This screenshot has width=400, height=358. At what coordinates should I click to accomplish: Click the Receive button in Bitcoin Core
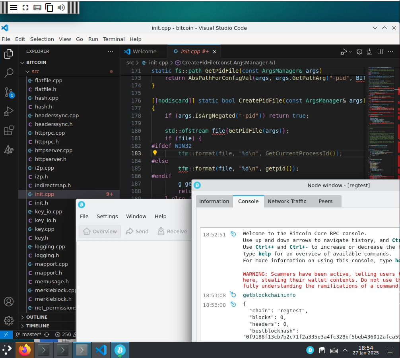tap(172, 231)
